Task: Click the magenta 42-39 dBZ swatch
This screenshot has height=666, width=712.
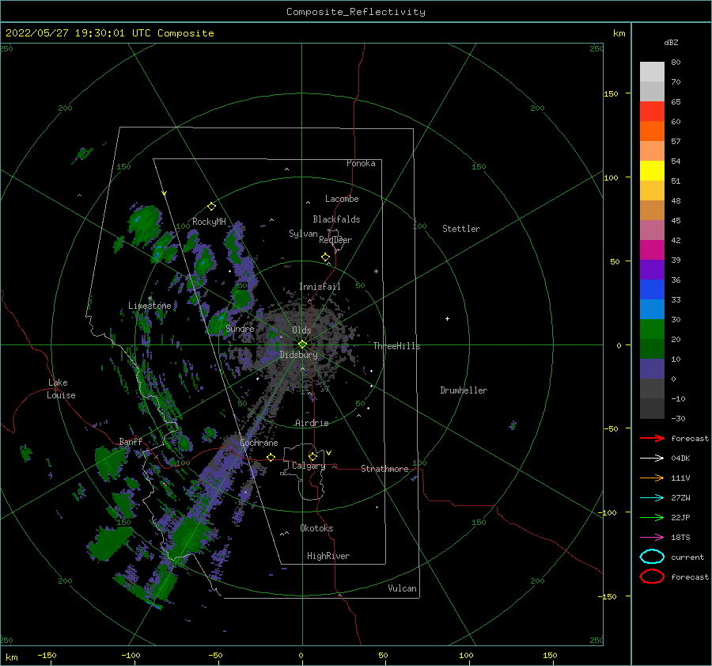Action: 652,250
